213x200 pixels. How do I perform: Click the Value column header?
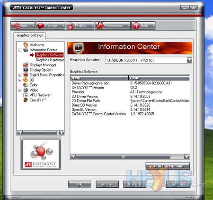(159, 78)
